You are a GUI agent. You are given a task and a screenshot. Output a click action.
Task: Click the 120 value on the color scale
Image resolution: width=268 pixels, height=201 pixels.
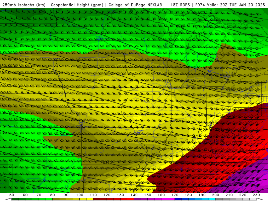coord(107,195)
